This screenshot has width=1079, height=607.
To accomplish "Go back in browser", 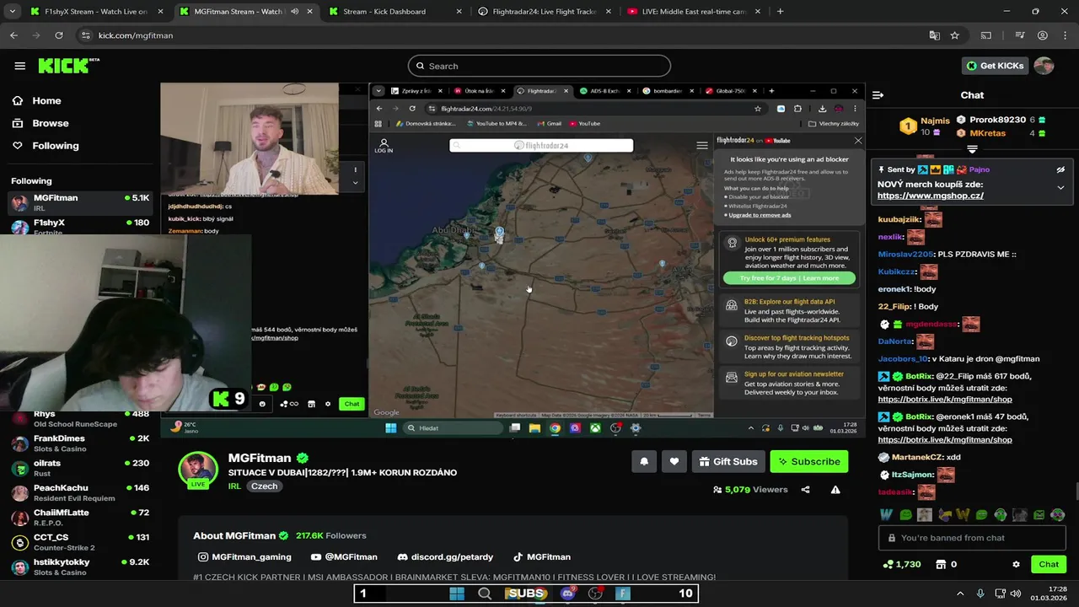I will pos(13,35).
